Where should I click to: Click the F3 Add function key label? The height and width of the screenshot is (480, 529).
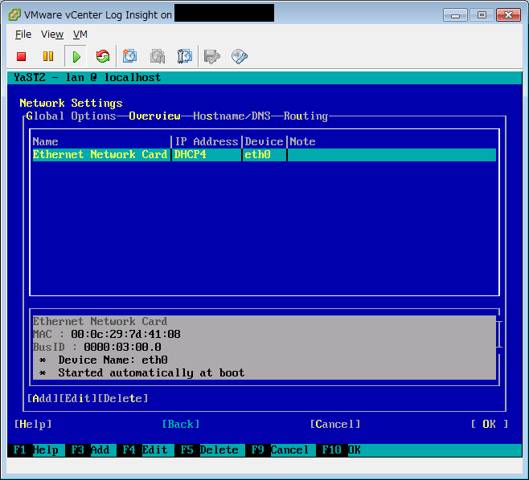point(90,450)
